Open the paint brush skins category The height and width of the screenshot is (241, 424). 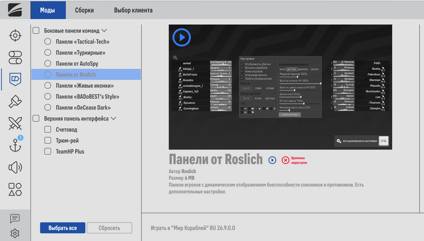tap(15, 101)
